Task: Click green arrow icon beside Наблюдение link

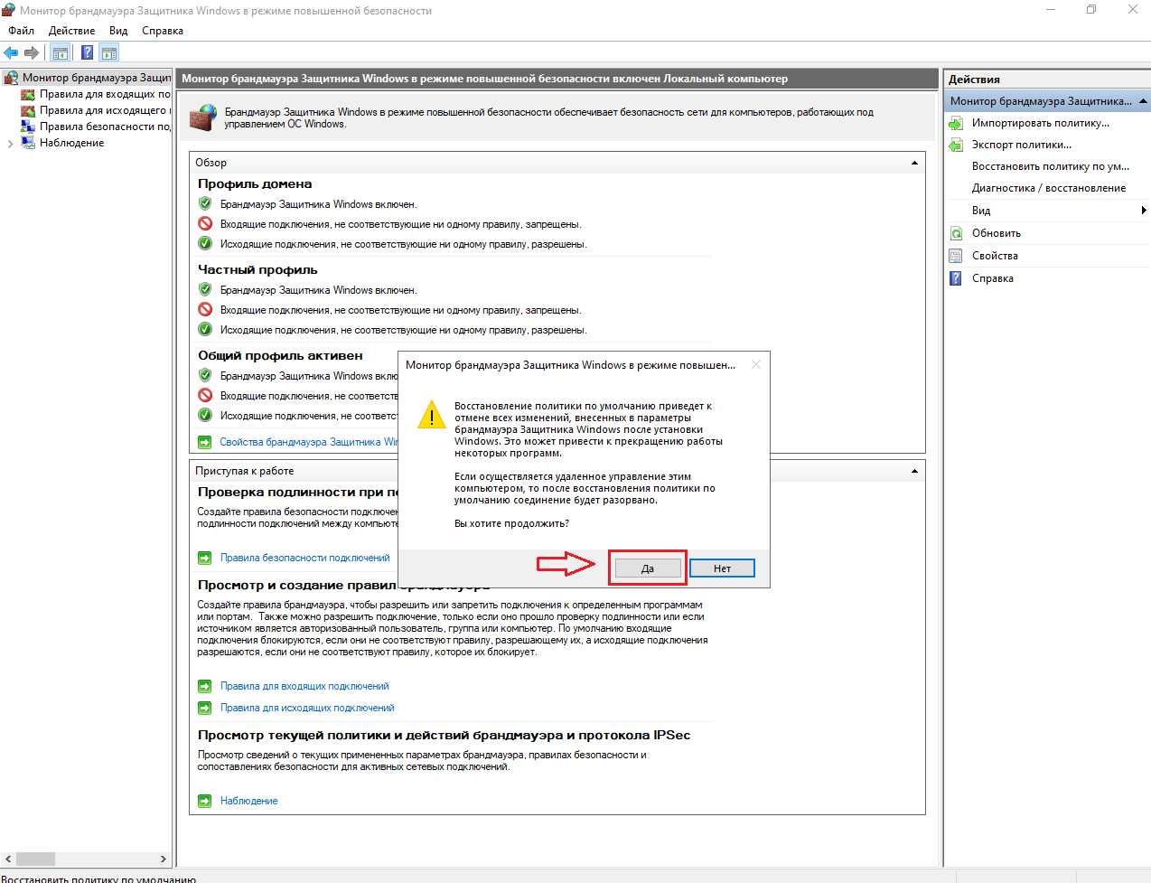Action: (x=204, y=801)
